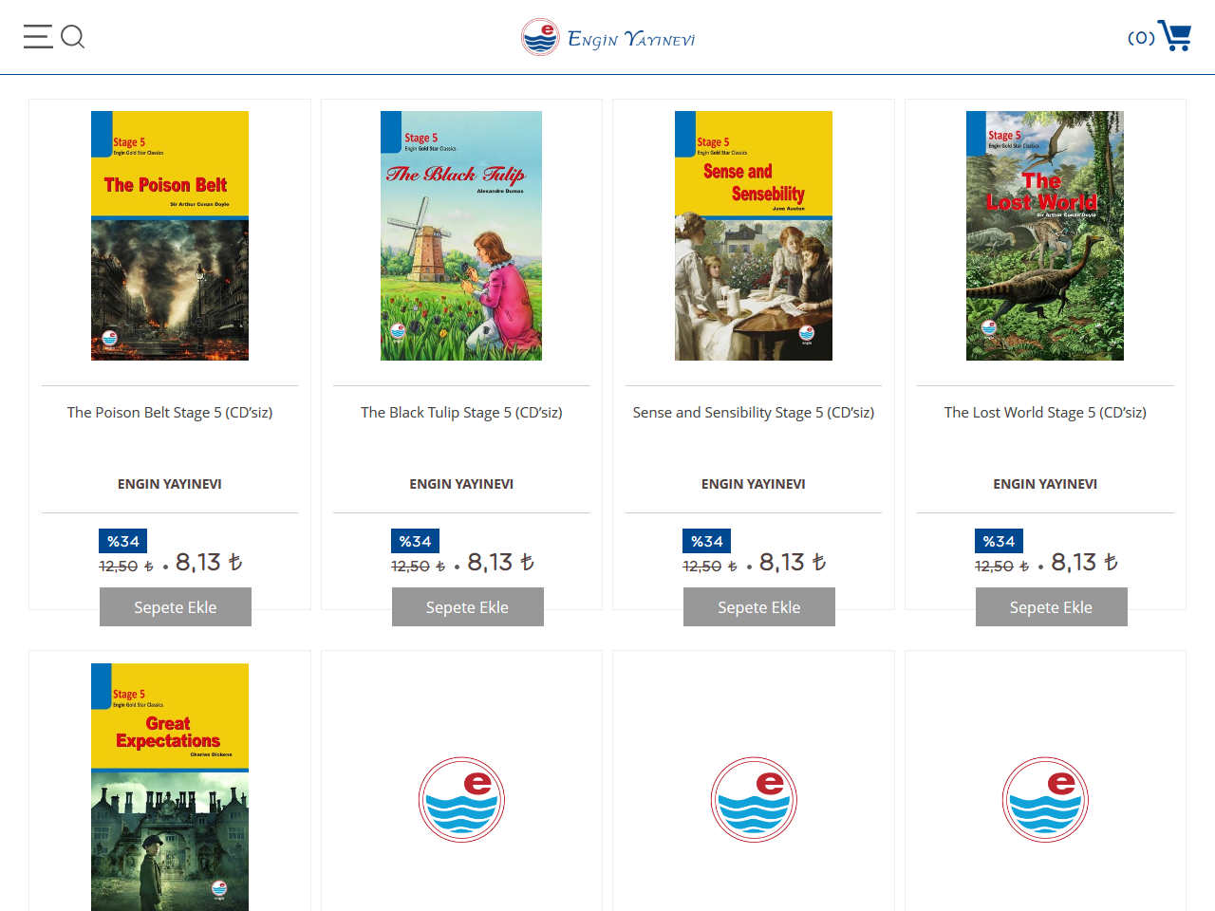Open Great Expectations book cover
Image resolution: width=1215 pixels, height=911 pixels.
170,787
